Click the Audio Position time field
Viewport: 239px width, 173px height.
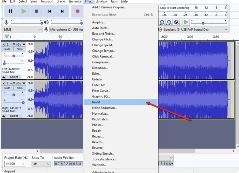coord(69,164)
